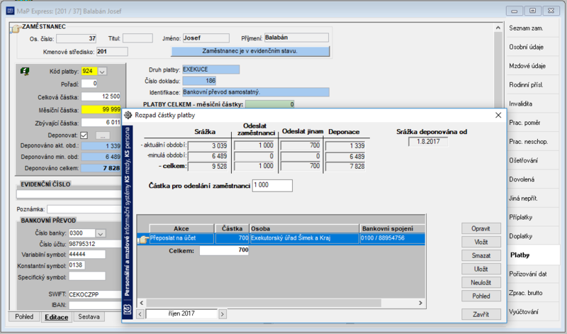Click the Částka pro odeslání zaměstnanci field

tap(272, 185)
